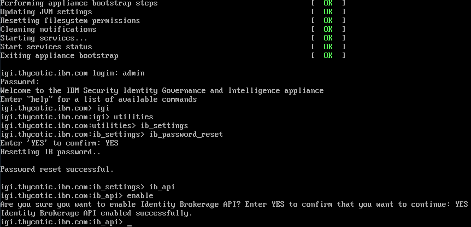Click the OK status for Cleaning notifications
The height and width of the screenshot is (227, 471).
point(328,29)
